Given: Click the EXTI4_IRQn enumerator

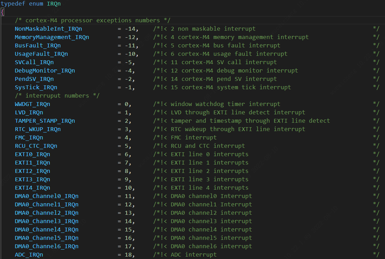Looking at the screenshot, I should click(32, 188).
